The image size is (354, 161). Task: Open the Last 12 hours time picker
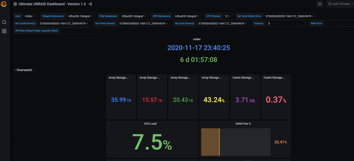340,4
